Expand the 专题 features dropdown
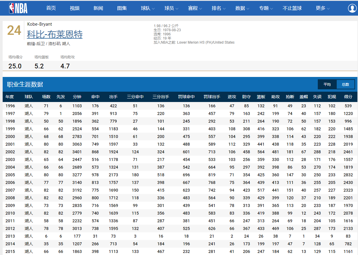The width and height of the screenshot is (358, 255). point(266,8)
